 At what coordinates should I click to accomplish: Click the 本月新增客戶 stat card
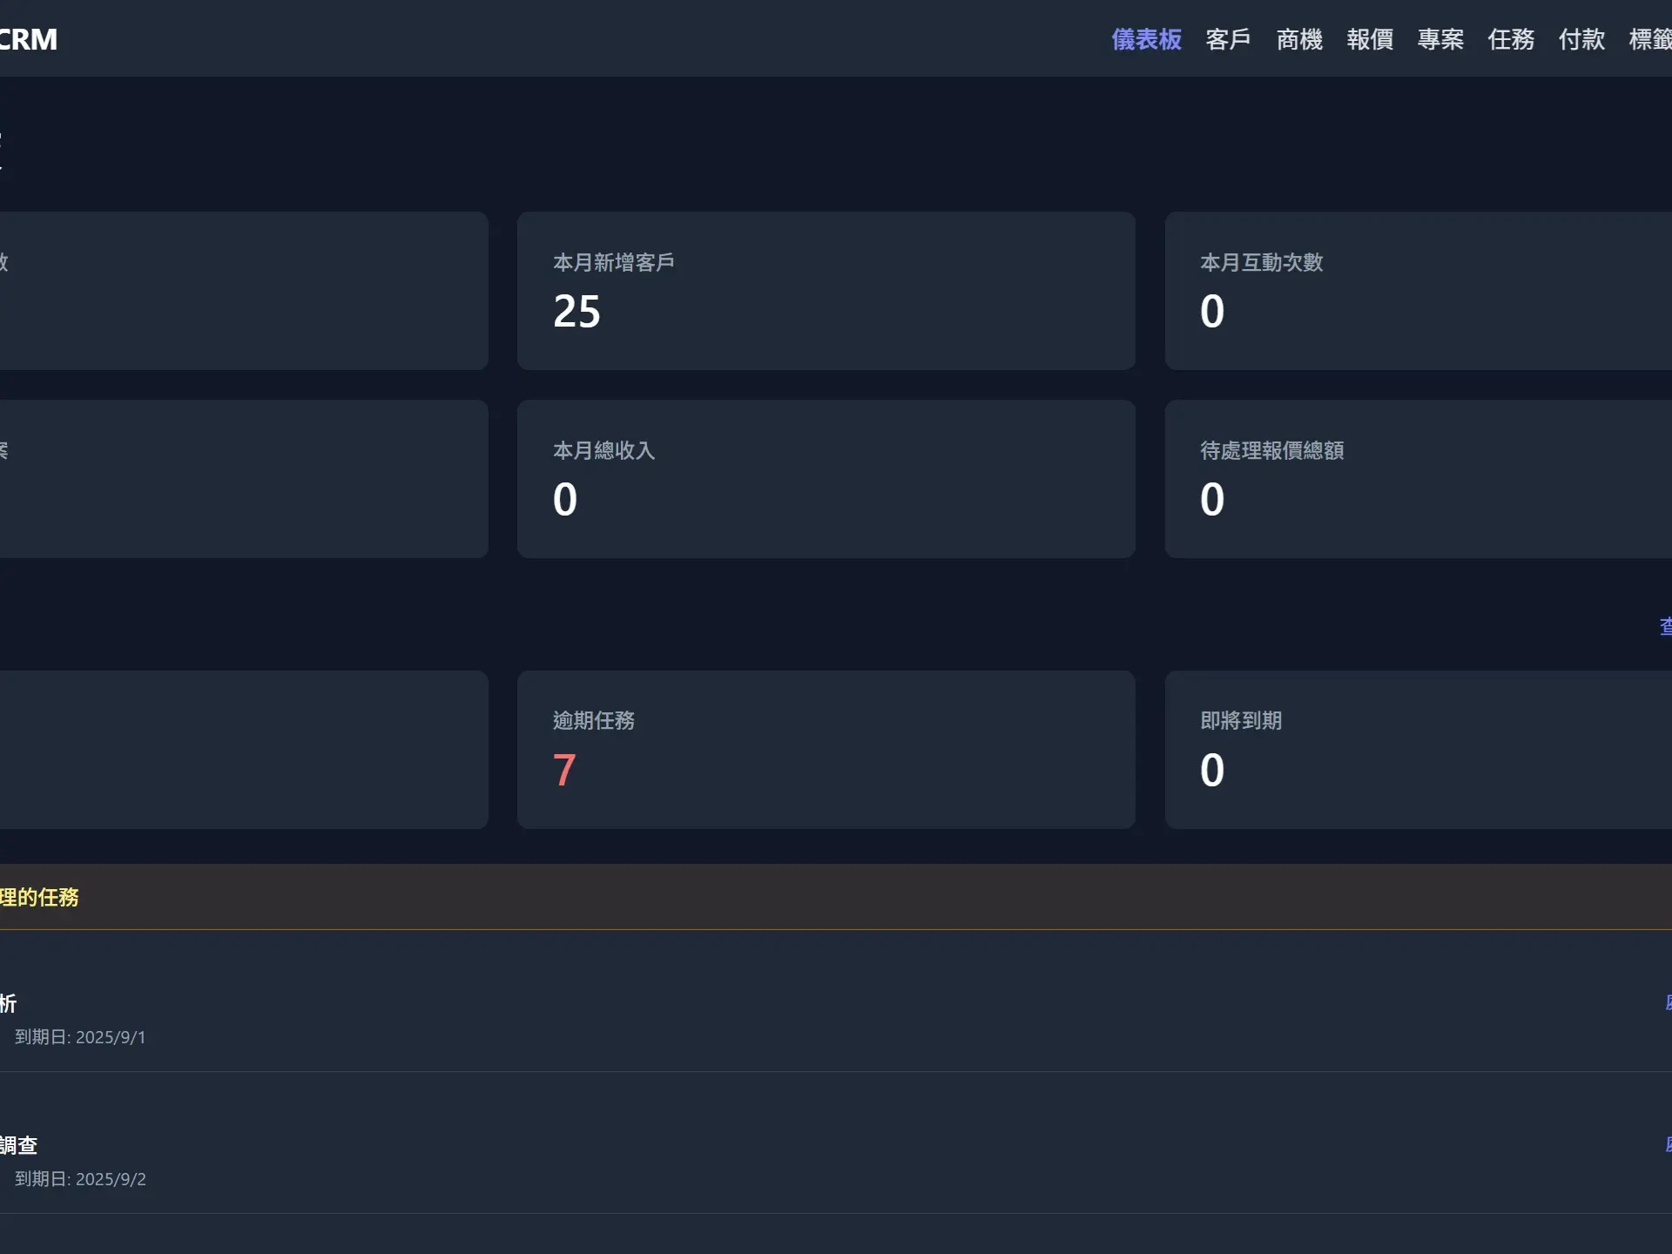826,290
